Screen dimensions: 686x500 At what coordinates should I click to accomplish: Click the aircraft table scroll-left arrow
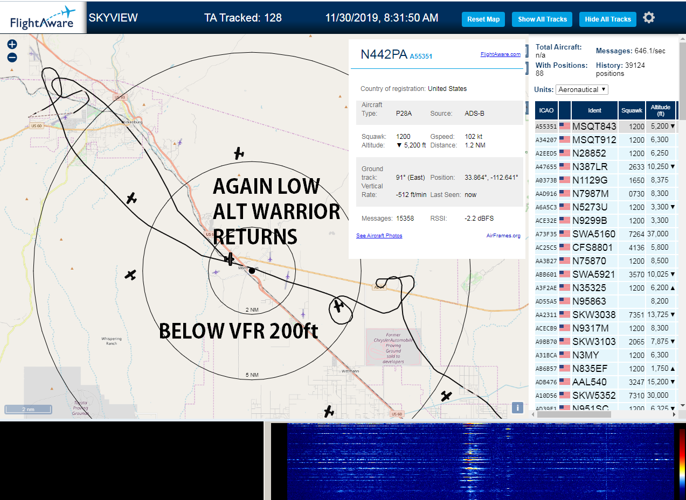click(x=533, y=414)
